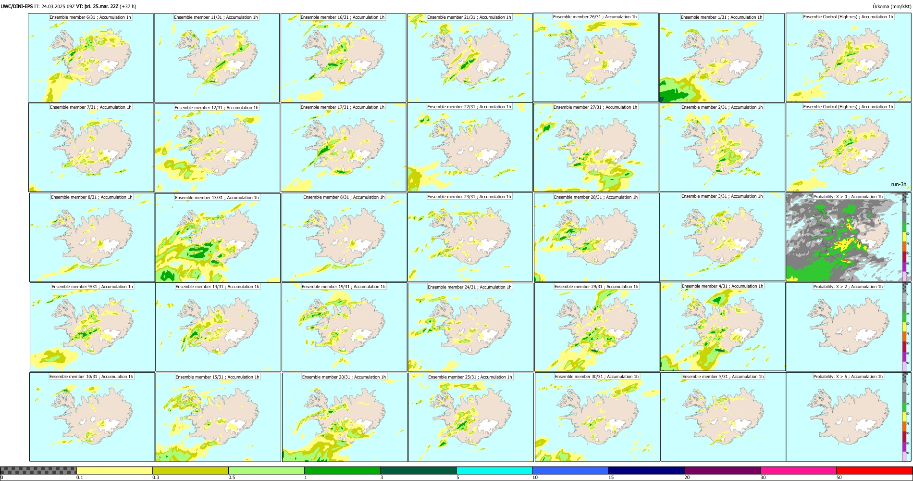Click the 'Ensemble member 30/31 ; Accumulation 1h' label
Viewport: 913px width, 481px height.
pos(597,377)
